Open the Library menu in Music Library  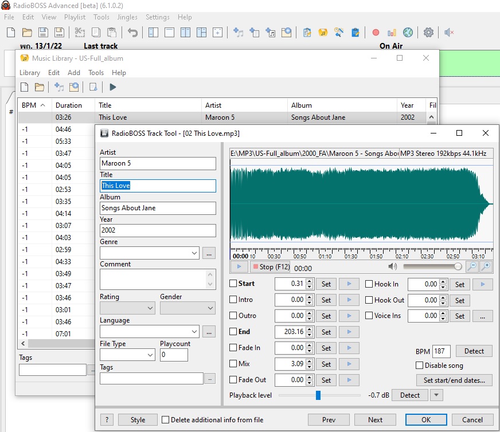click(x=30, y=73)
